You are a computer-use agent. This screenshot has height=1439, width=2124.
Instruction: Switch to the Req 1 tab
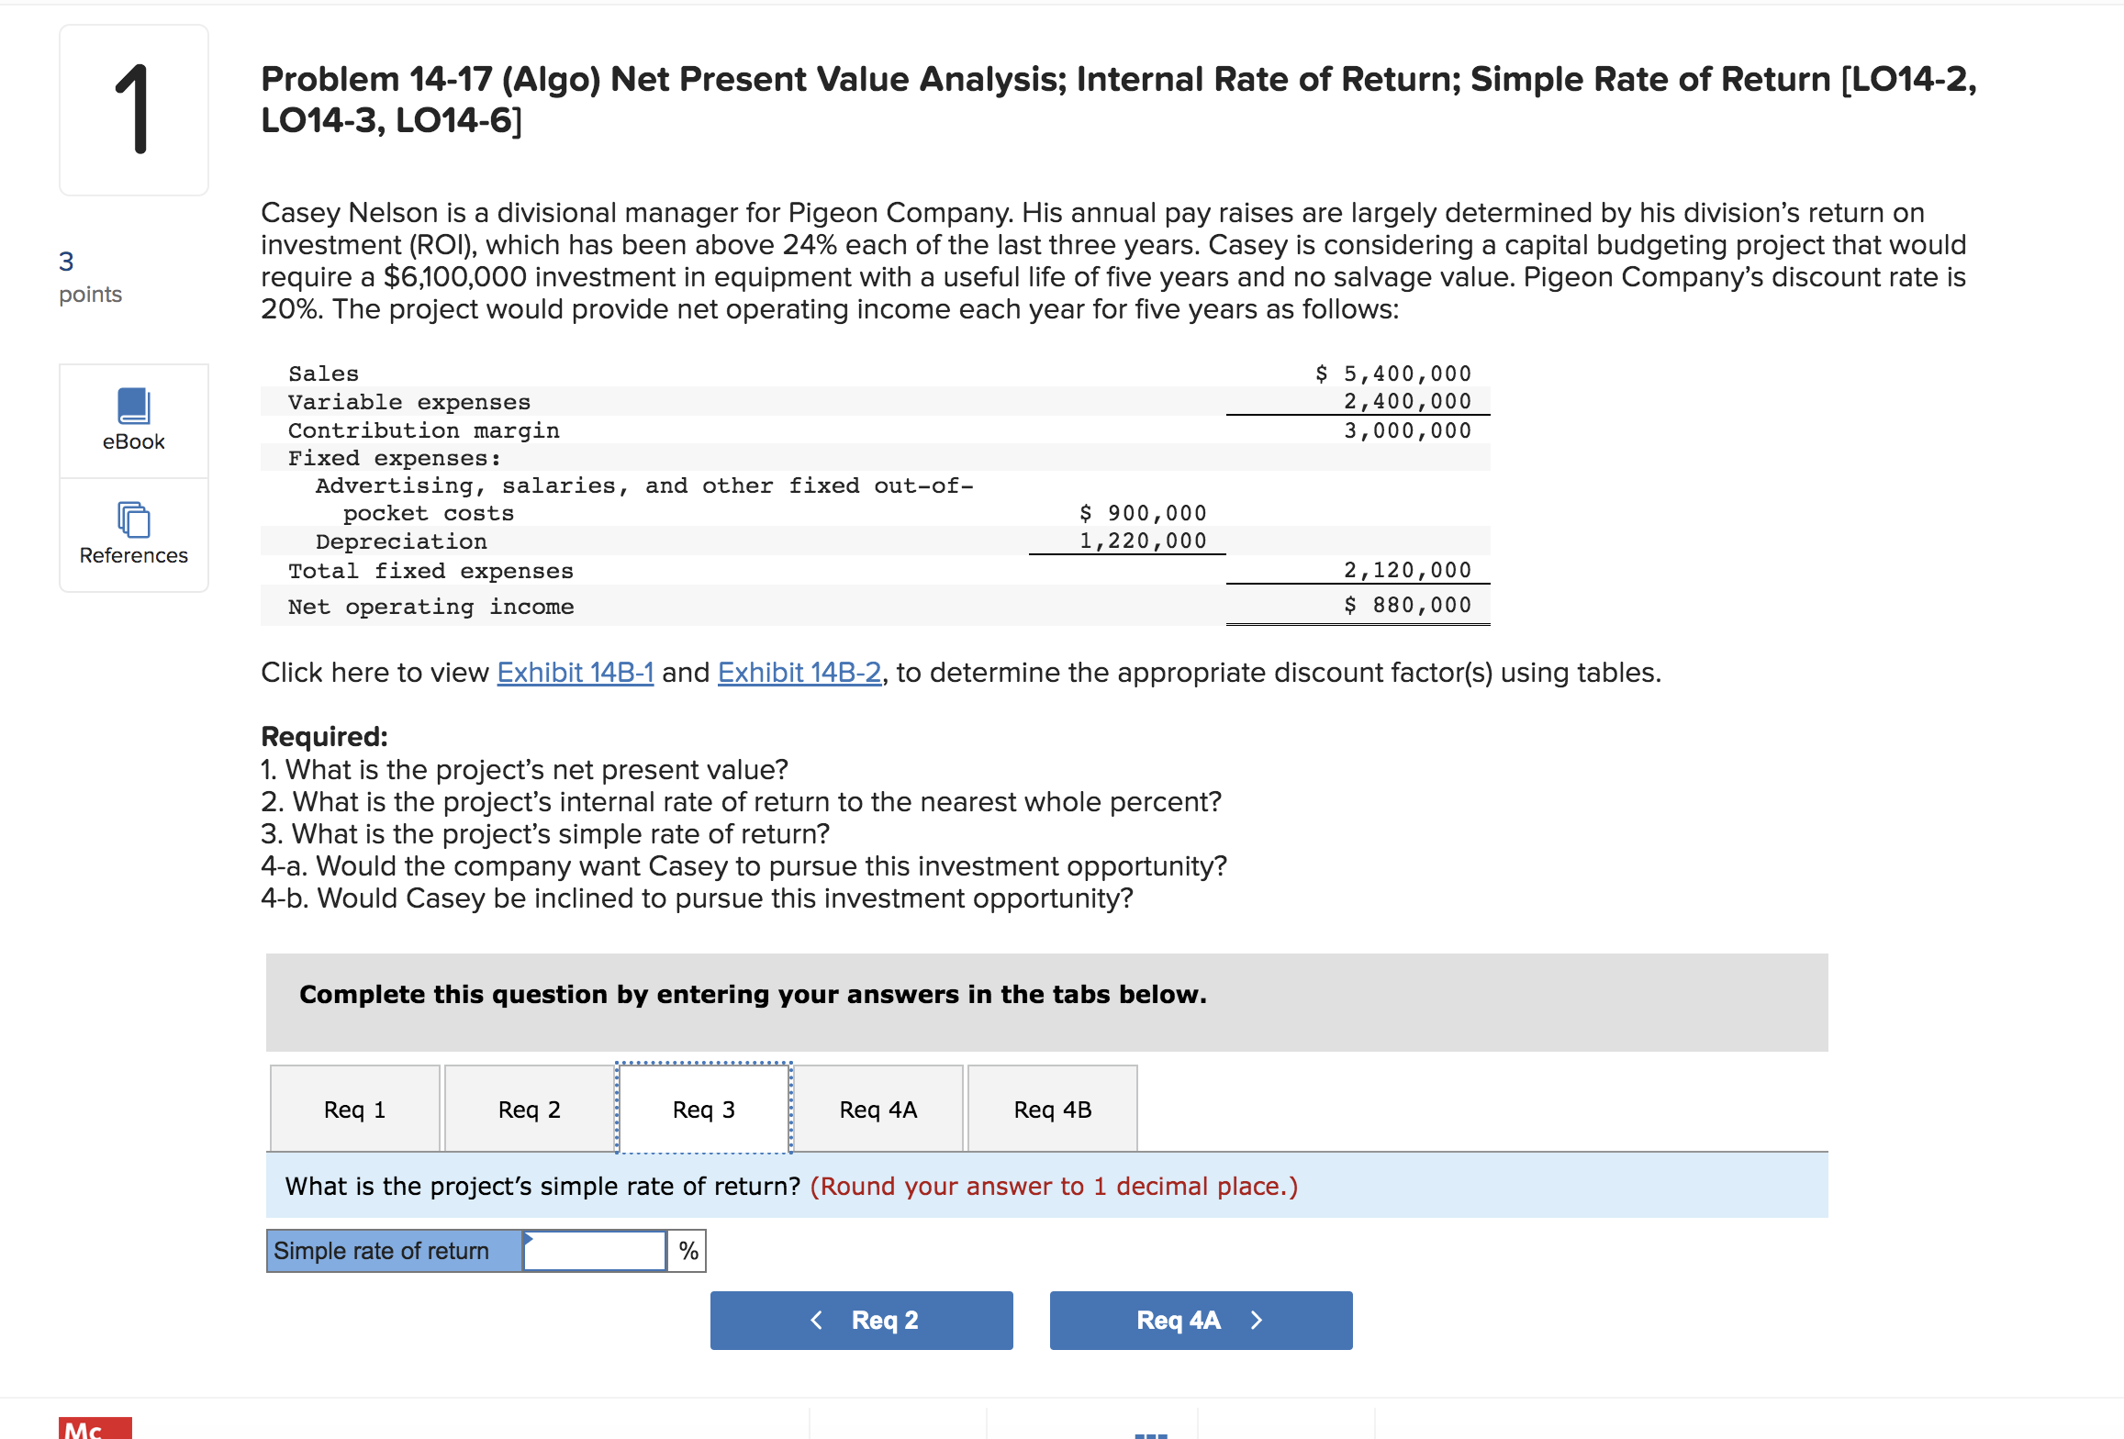pyautogui.click(x=354, y=1109)
